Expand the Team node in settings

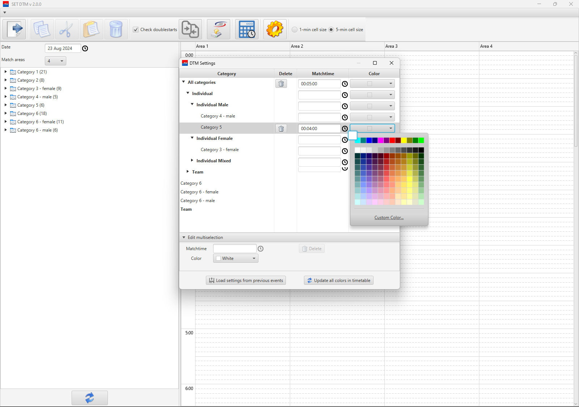(188, 172)
